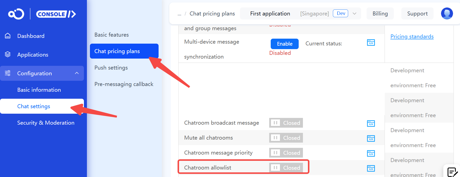Collapse the Configuration menu chevron
The image size is (460, 177).
[77, 73]
